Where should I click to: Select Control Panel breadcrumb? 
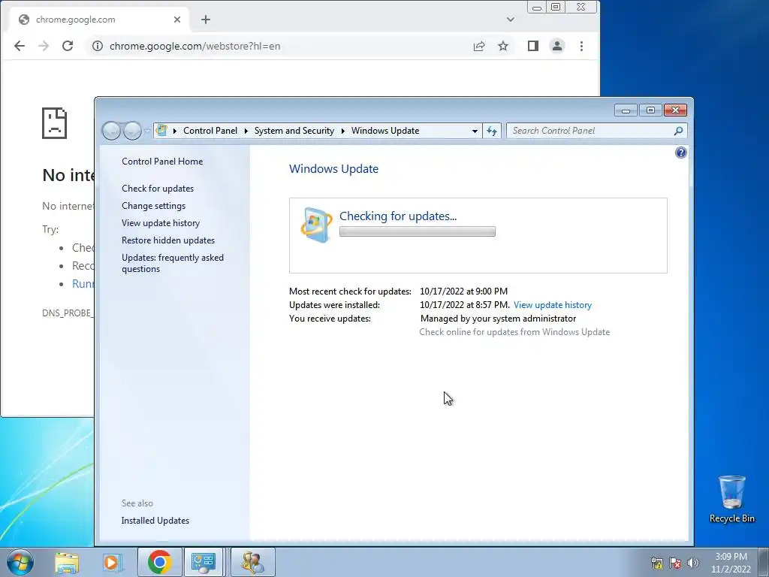(210, 131)
